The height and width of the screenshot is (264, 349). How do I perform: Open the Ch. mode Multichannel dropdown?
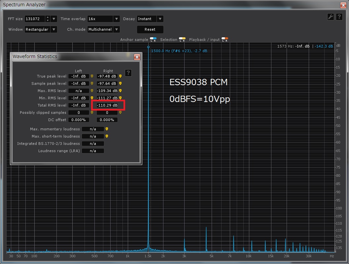pos(103,29)
